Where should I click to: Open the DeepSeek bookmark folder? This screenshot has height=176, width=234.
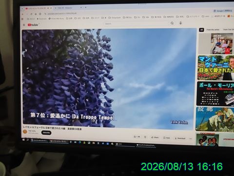(x=115, y=18)
